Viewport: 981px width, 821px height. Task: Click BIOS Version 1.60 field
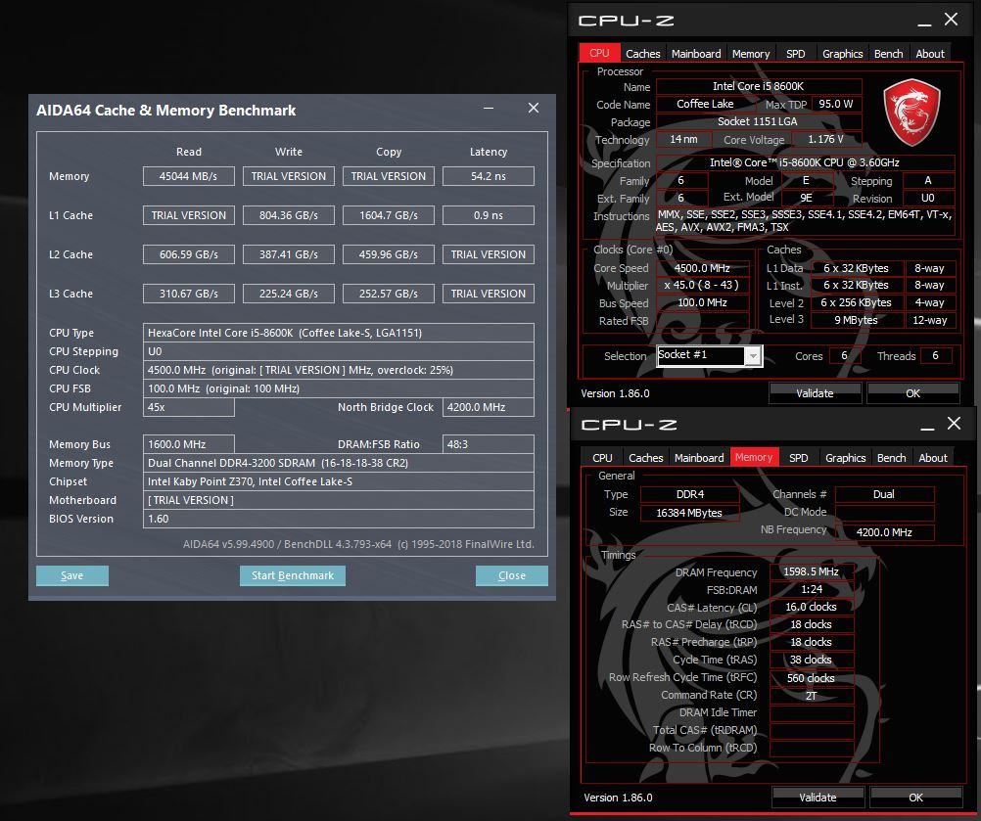[x=339, y=519]
